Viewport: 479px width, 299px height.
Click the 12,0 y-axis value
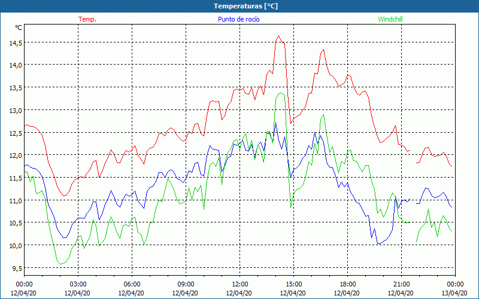point(16,155)
